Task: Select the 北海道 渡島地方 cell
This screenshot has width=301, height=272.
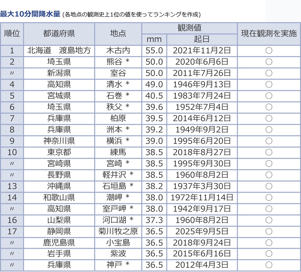Action: coord(59,51)
